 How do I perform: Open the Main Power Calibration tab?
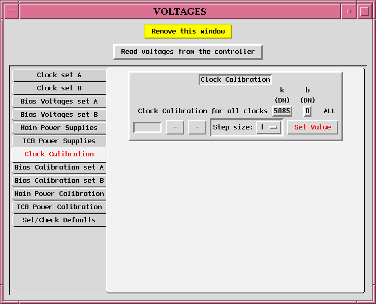coord(59,194)
